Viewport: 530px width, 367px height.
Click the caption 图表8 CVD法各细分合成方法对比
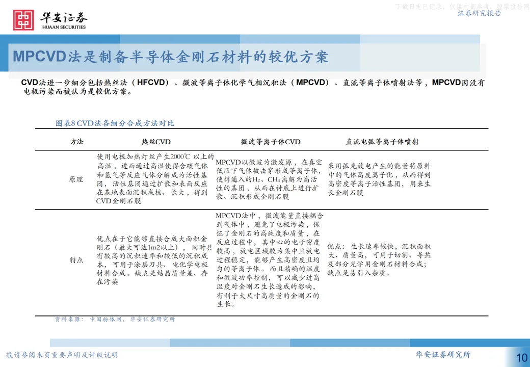pyautogui.click(x=115, y=123)
